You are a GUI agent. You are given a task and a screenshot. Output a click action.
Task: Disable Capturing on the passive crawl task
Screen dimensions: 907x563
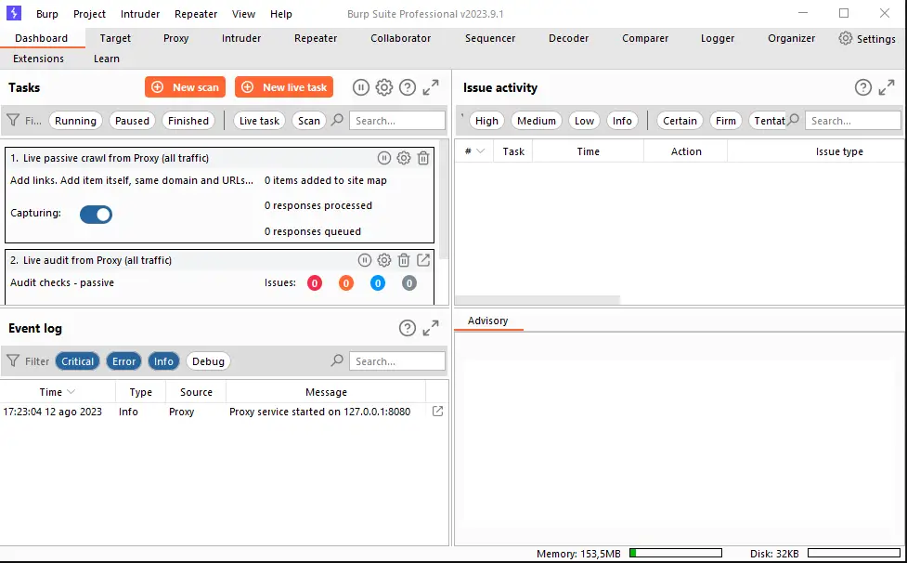coord(96,214)
